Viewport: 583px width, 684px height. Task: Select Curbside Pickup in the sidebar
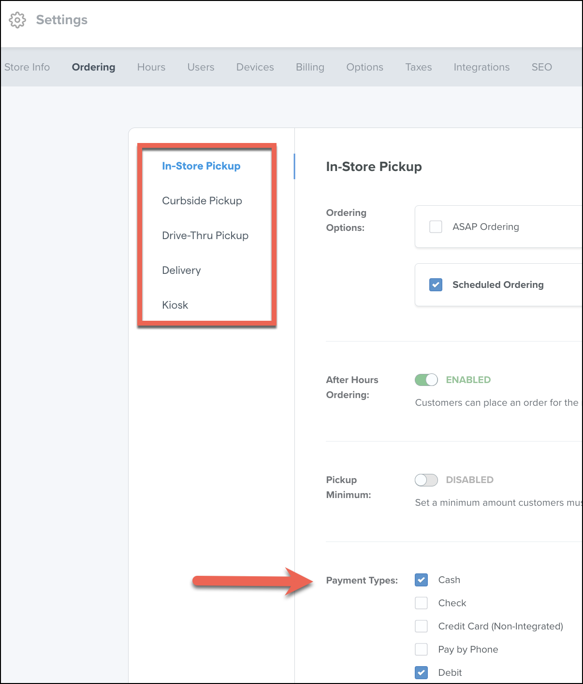(x=202, y=200)
